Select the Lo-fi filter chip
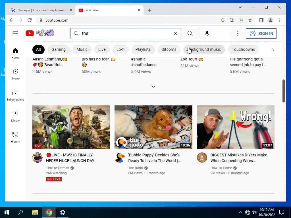Image resolution: width=291 pixels, height=218 pixels. pyautogui.click(x=120, y=49)
